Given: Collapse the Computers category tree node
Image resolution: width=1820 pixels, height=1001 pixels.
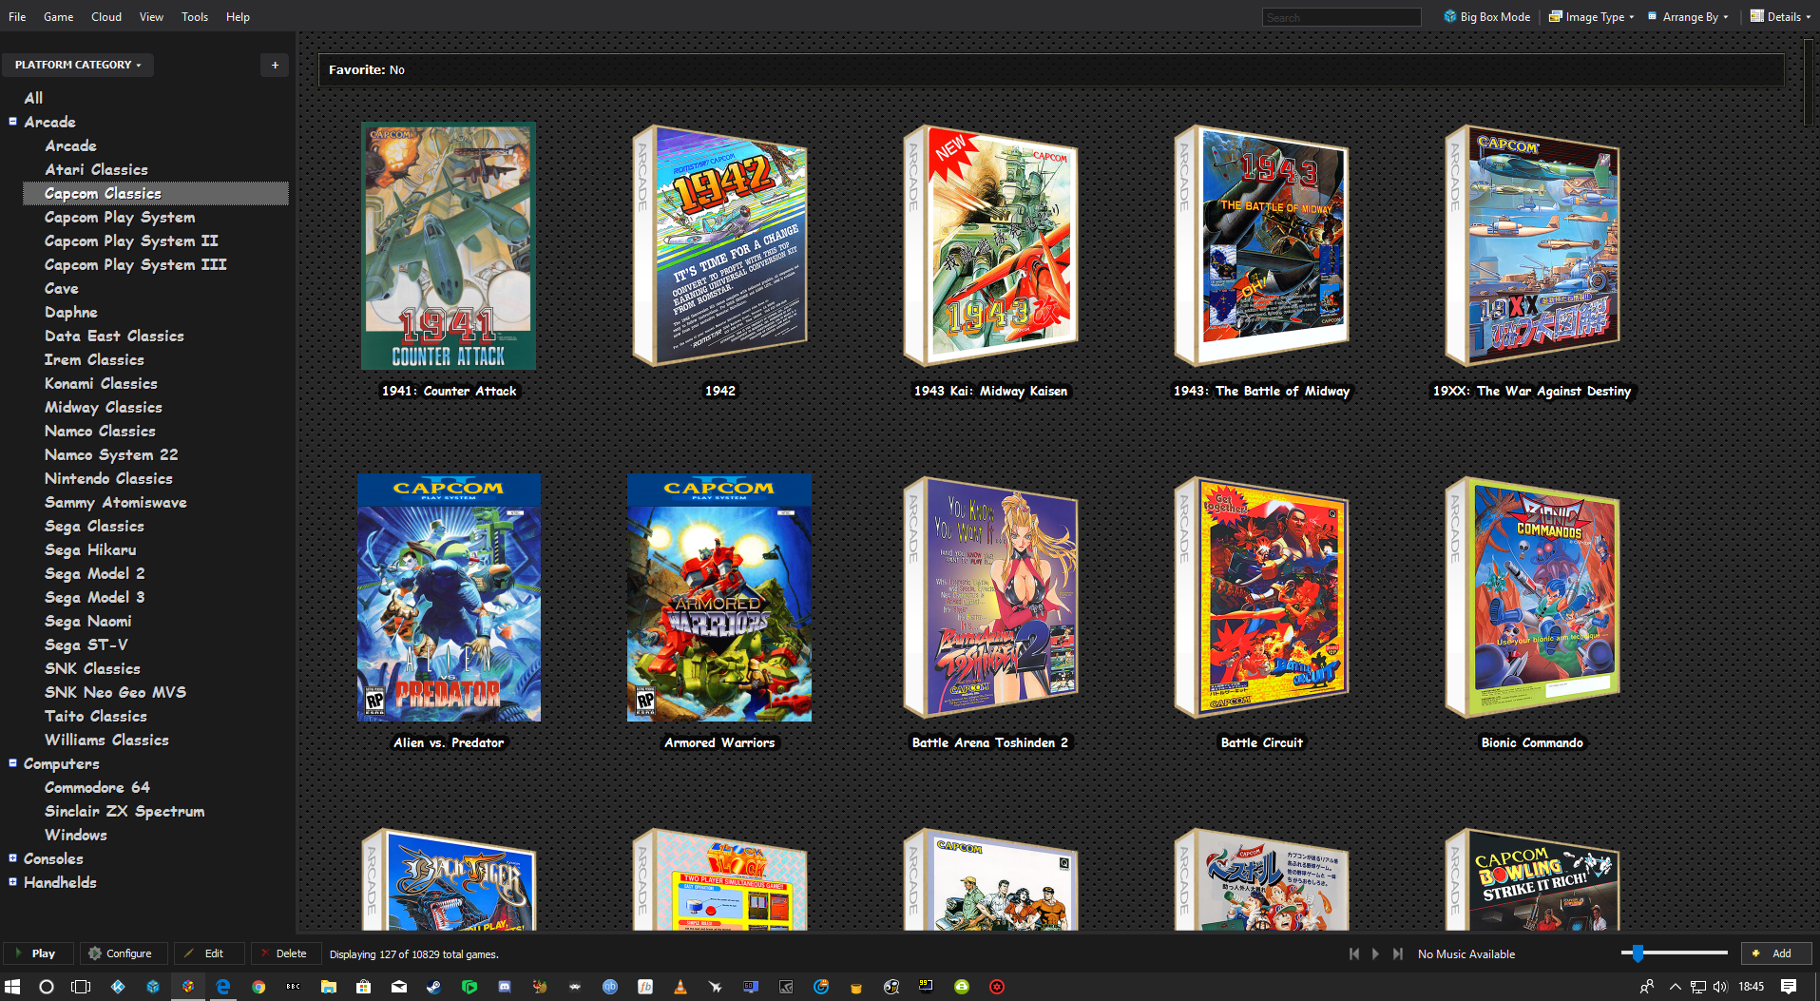Looking at the screenshot, I should pyautogui.click(x=12, y=762).
